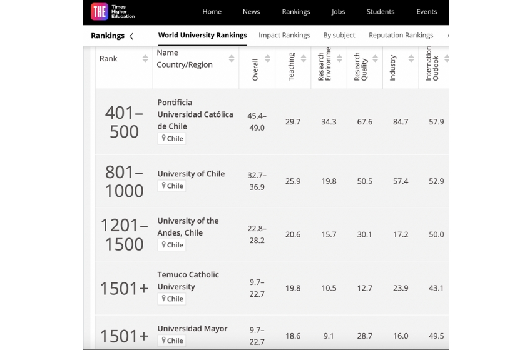Open the News menu item
Viewport: 532px width, 350px height.
tap(252, 12)
